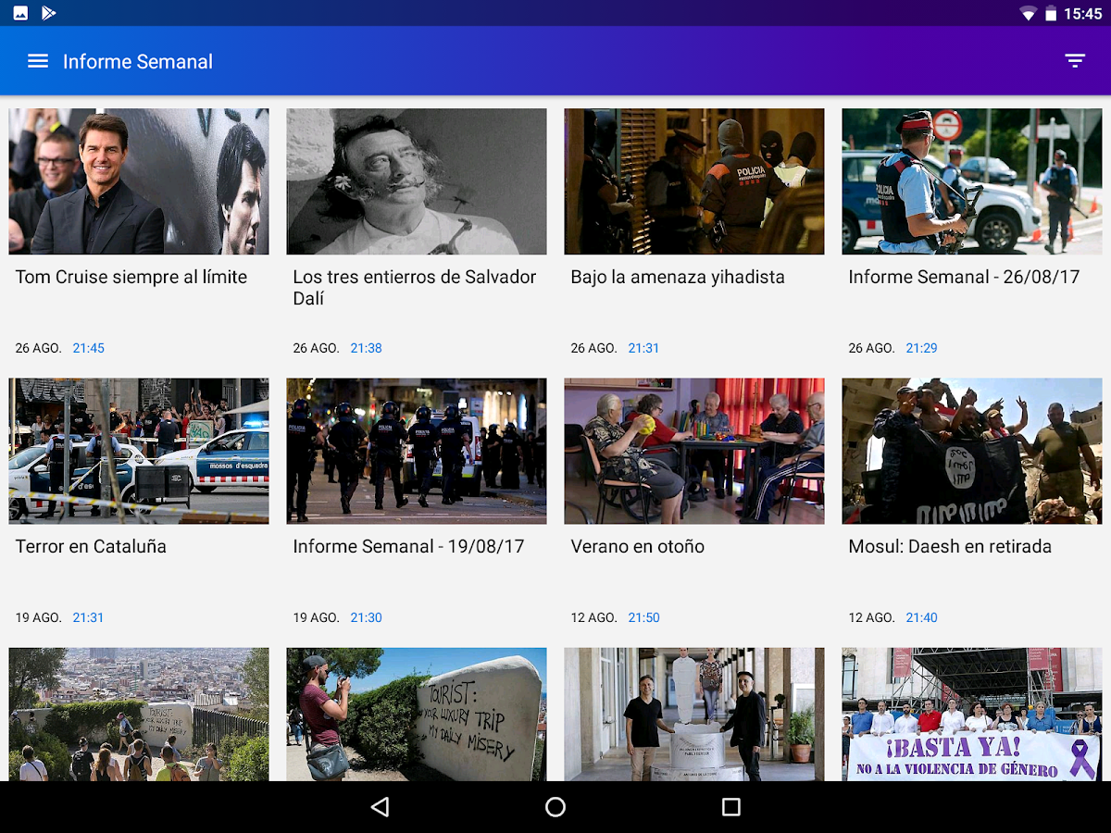Open the Tourist graffiti stone thumbnail

pos(417,715)
